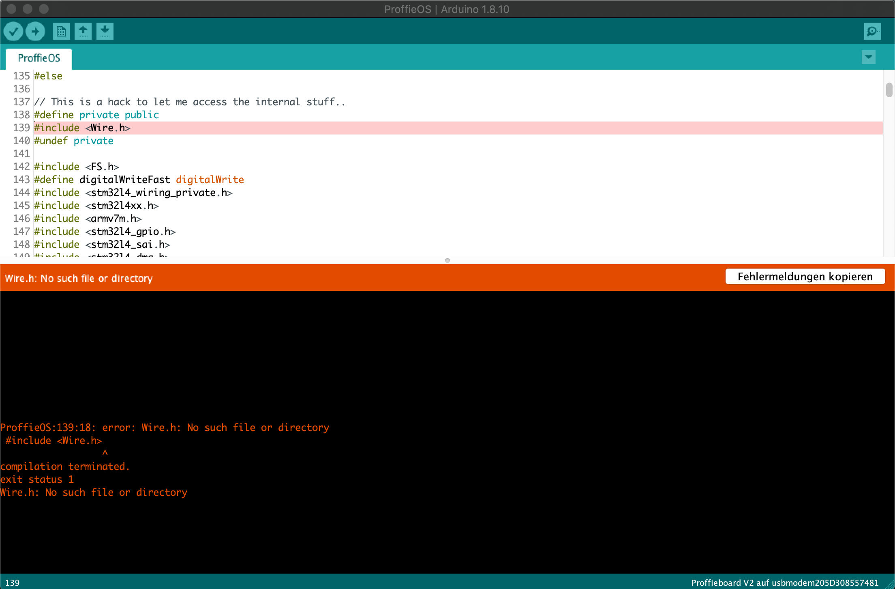
Task: Save the sketch with Save icon
Action: coord(105,31)
